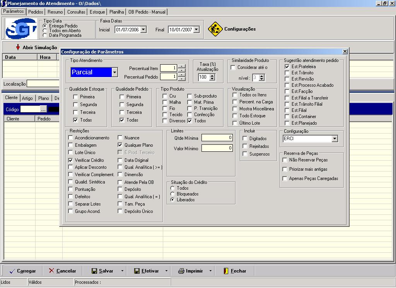Uncheck the Verificar Crédito checkbox
Image resolution: width=396 pixels, height=288 pixels.
pos(70,160)
